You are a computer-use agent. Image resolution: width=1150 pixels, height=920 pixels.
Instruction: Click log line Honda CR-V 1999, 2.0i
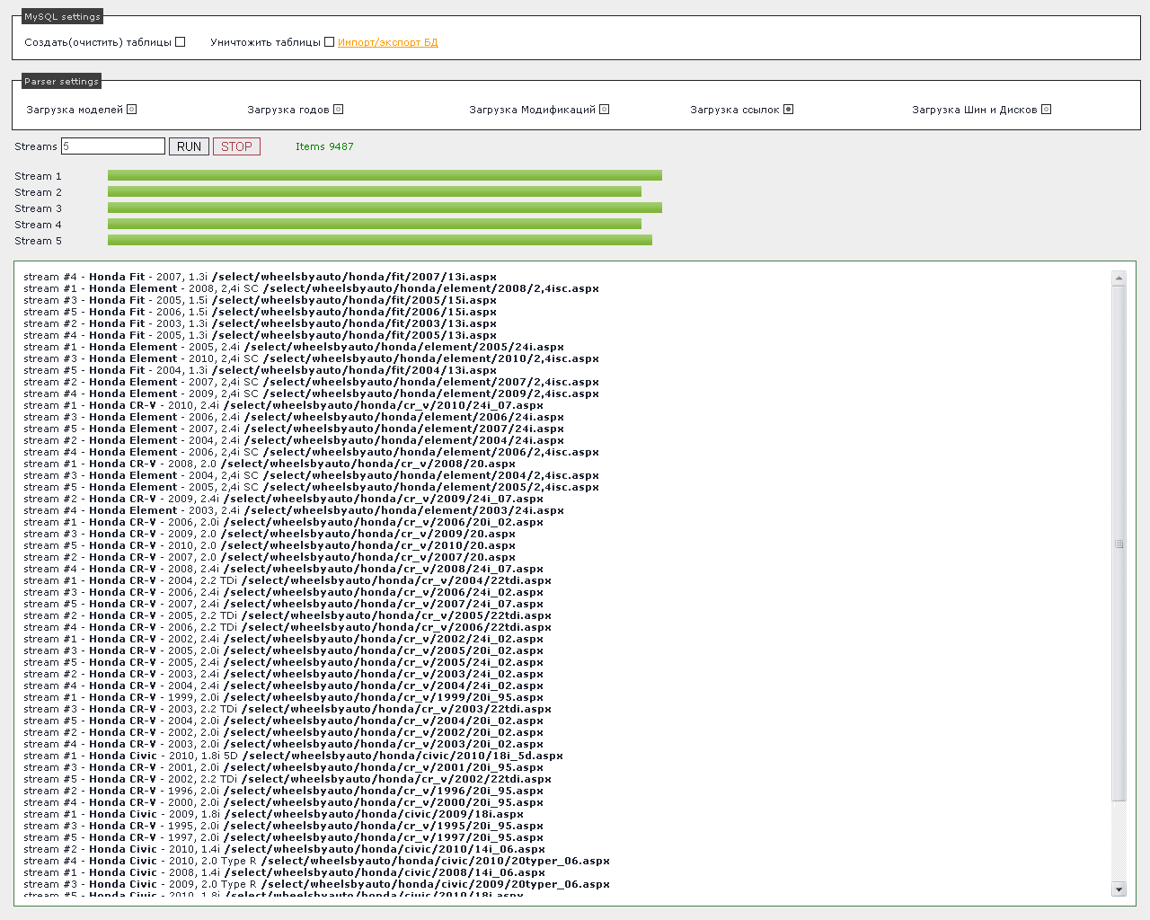pos(283,697)
